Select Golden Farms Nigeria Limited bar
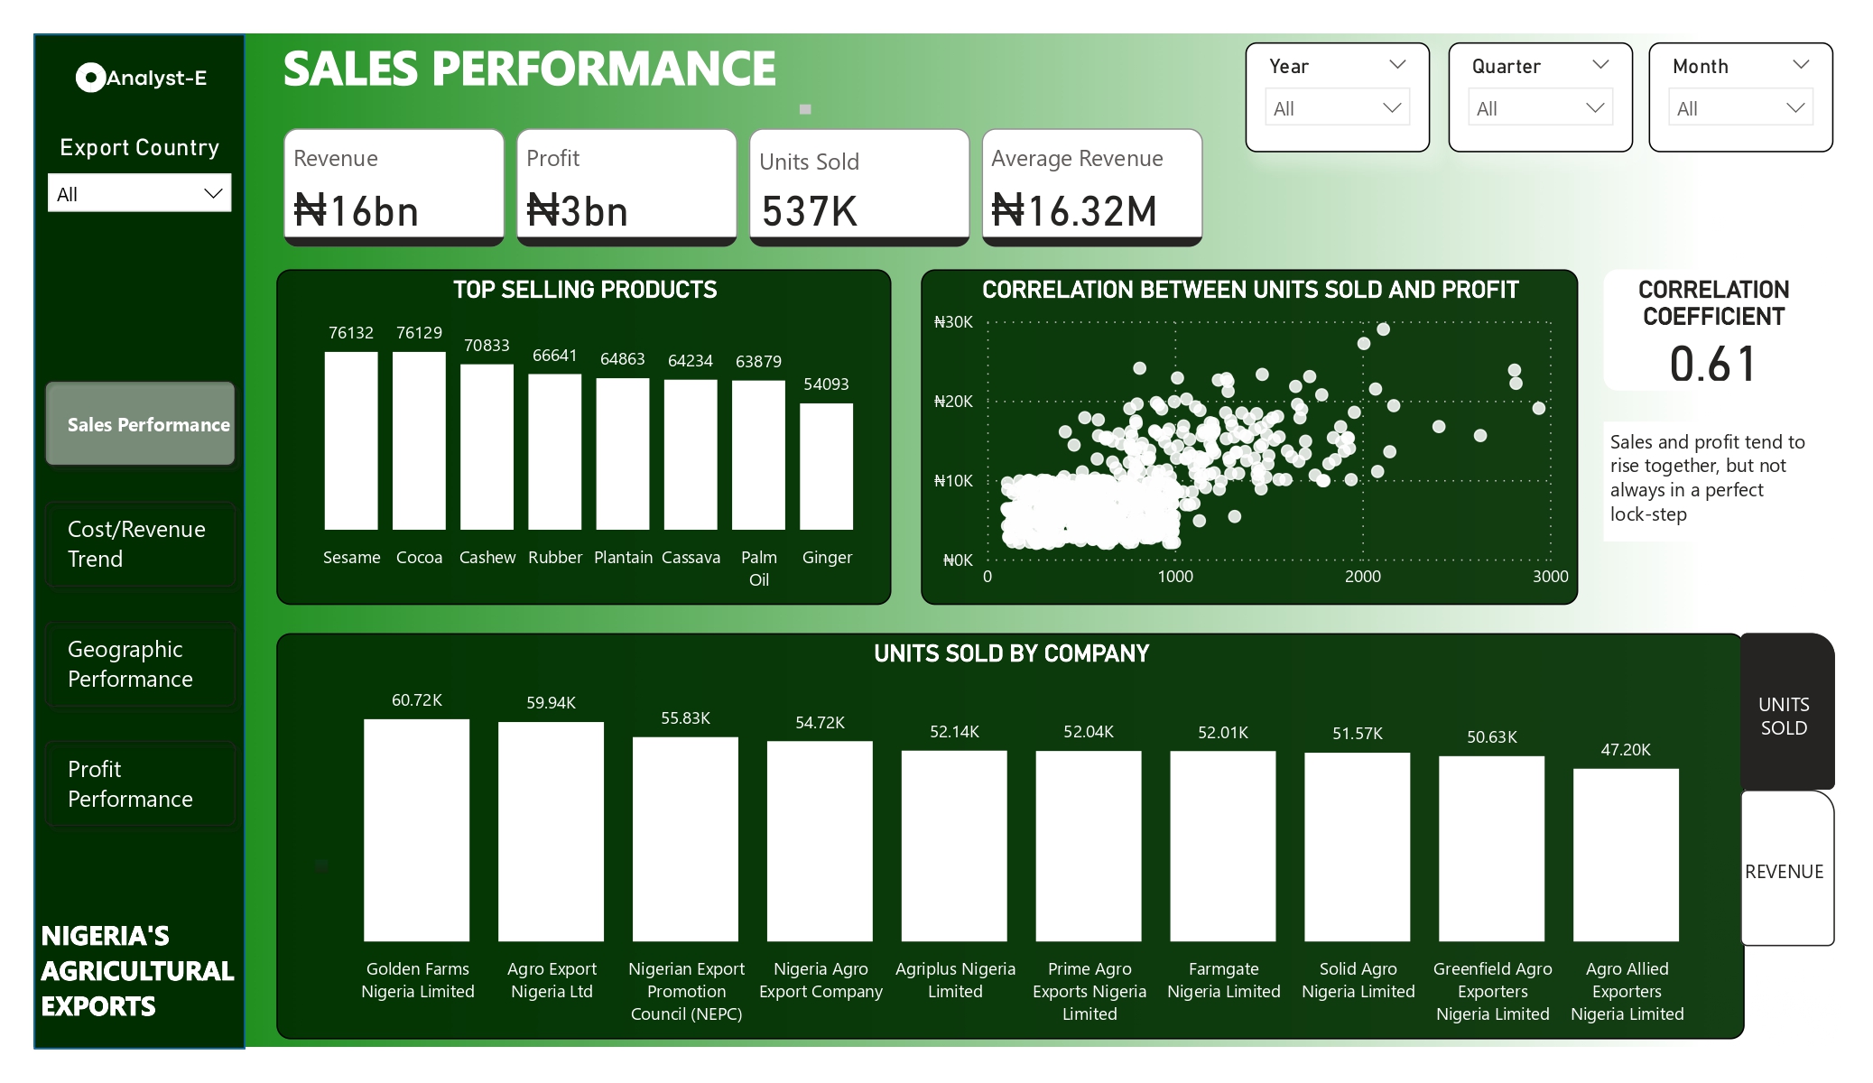 tap(416, 830)
